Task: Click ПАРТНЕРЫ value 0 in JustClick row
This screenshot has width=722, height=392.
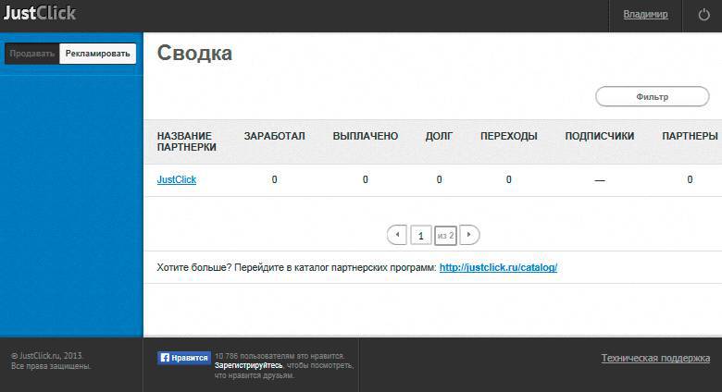Action: pyautogui.click(x=690, y=180)
